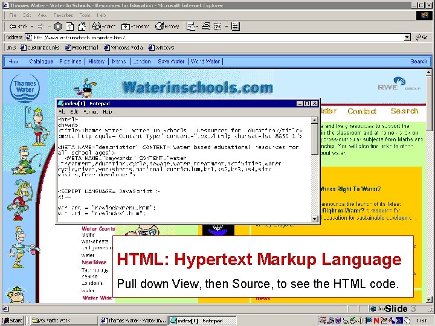Switch to AS Maths work taskbar button
Screen dimensions: 435x326
click(64, 321)
